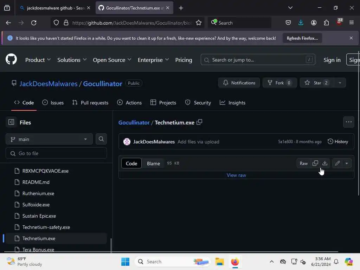
Task: Open File Explorer from the taskbar
Action: pos(219,262)
